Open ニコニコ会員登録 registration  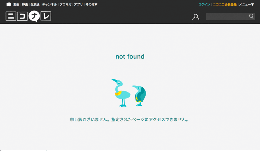[x=225, y=5]
